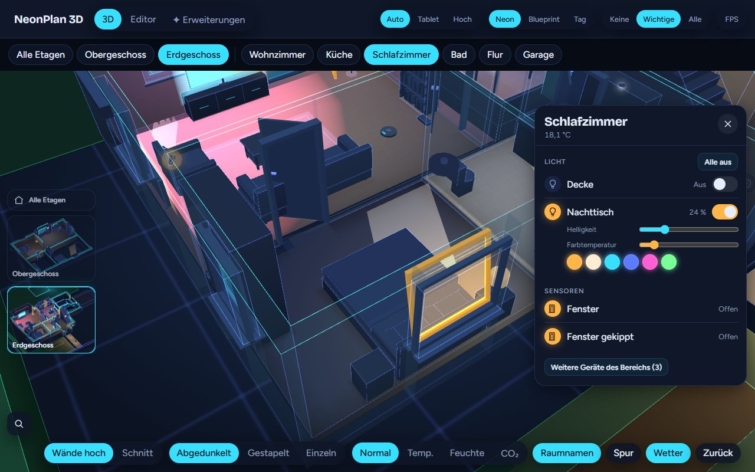Select the Wohnzimmer room chip
755x472 pixels.
coord(277,55)
